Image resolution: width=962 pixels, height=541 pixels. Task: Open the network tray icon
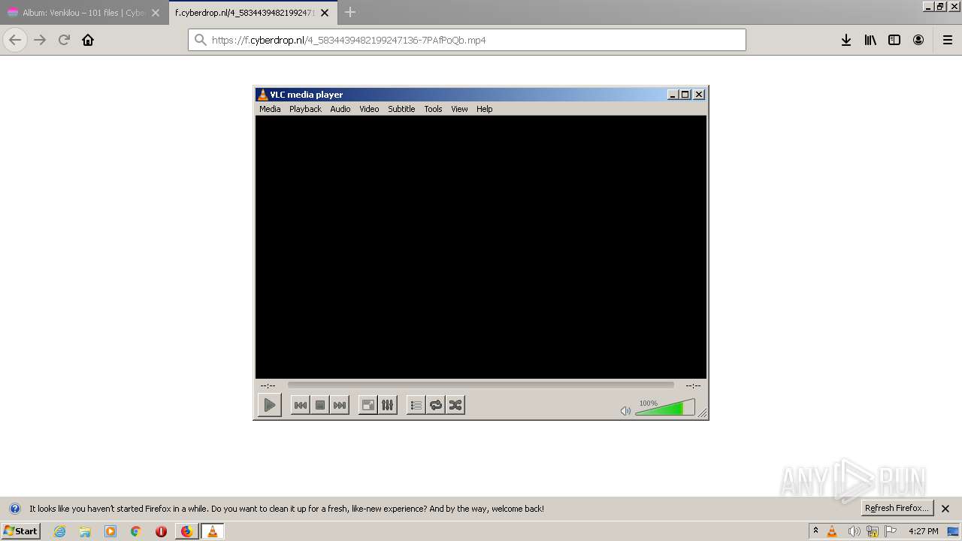873,531
